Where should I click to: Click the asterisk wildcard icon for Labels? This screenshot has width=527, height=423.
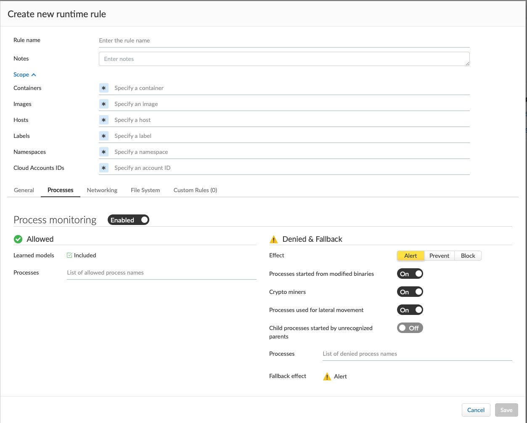tap(104, 136)
